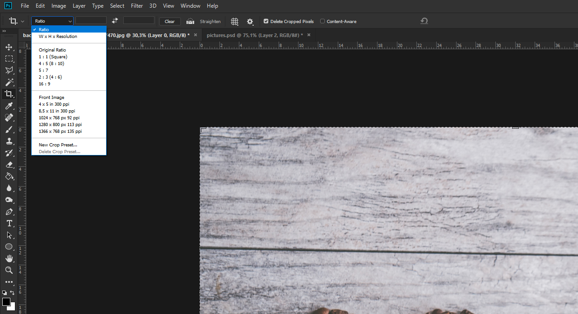
Task: Open the Edit menu
Action: [40, 6]
